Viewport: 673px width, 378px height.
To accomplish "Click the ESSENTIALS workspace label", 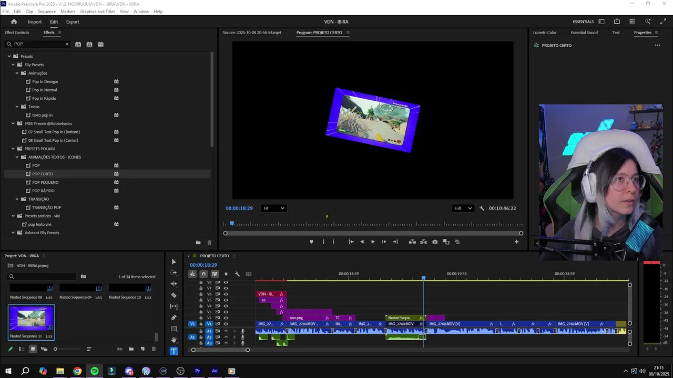I will (583, 22).
